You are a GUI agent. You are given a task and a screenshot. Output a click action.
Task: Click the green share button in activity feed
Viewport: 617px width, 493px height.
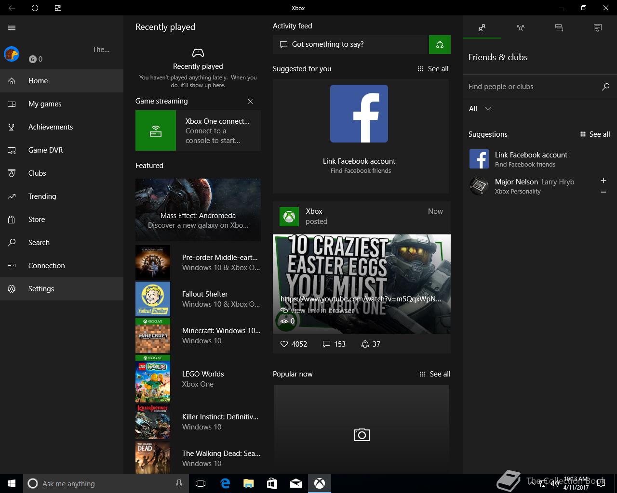(x=440, y=44)
